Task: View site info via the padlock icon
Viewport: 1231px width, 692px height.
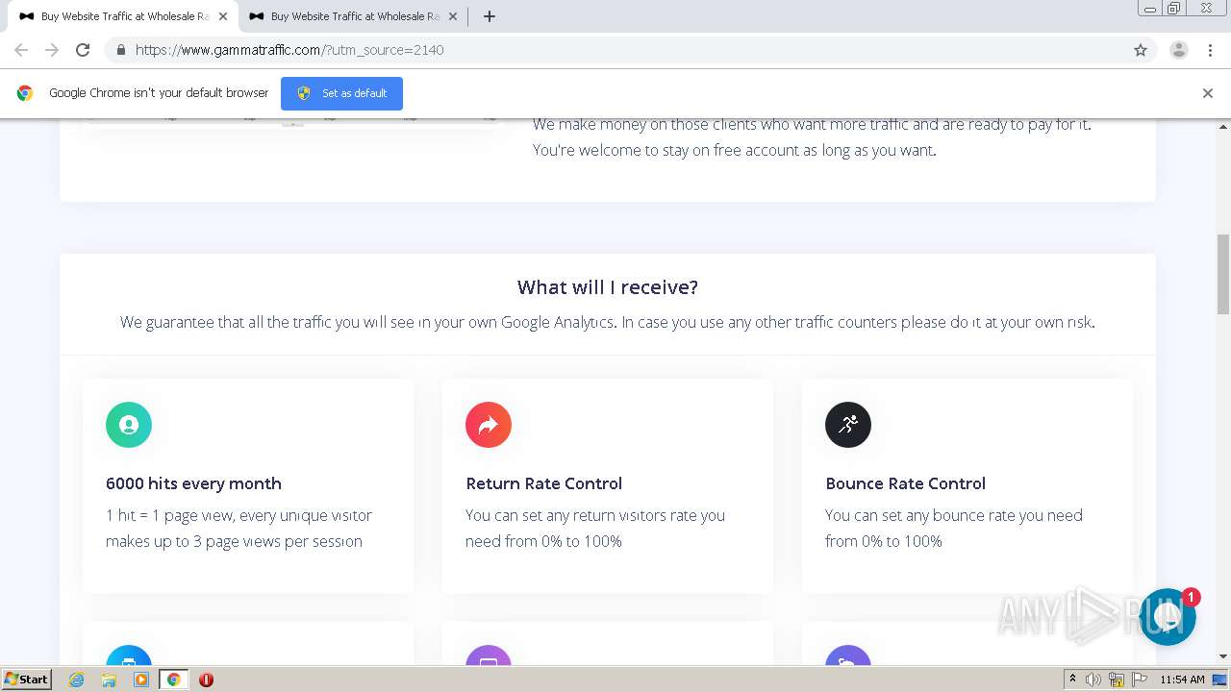Action: pyautogui.click(x=120, y=50)
